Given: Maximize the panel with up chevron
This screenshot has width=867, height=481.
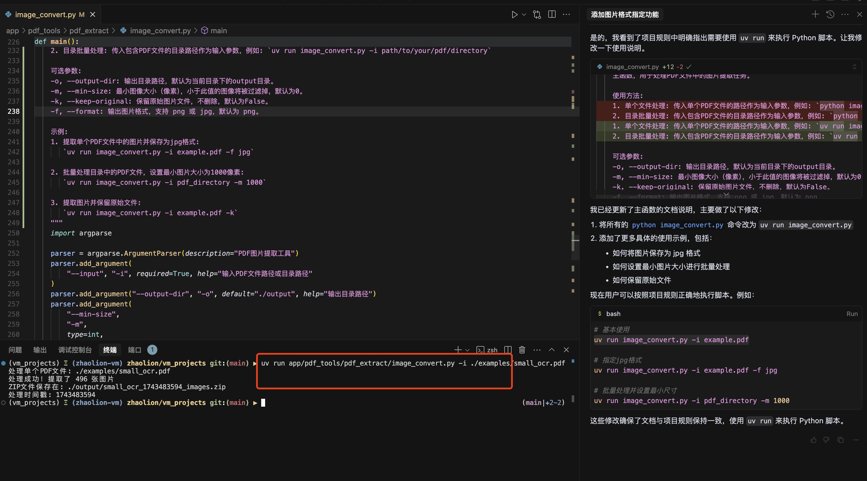Looking at the screenshot, I should click(x=552, y=350).
